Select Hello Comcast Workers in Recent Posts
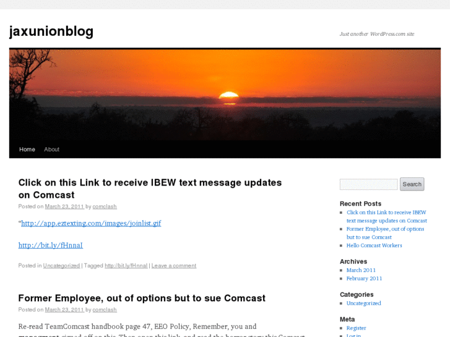Image resolution: width=450 pixels, height=337 pixels. [x=374, y=245]
